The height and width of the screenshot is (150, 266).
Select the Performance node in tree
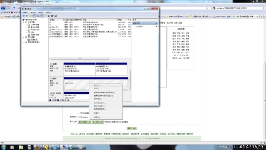(x=31, y=32)
